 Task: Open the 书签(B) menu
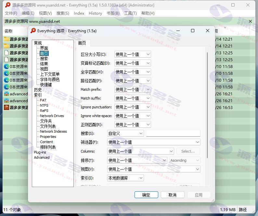pyautogui.click(x=113, y=13)
